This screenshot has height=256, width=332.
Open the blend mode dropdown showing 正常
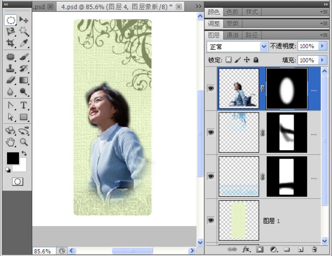[x=237, y=47]
